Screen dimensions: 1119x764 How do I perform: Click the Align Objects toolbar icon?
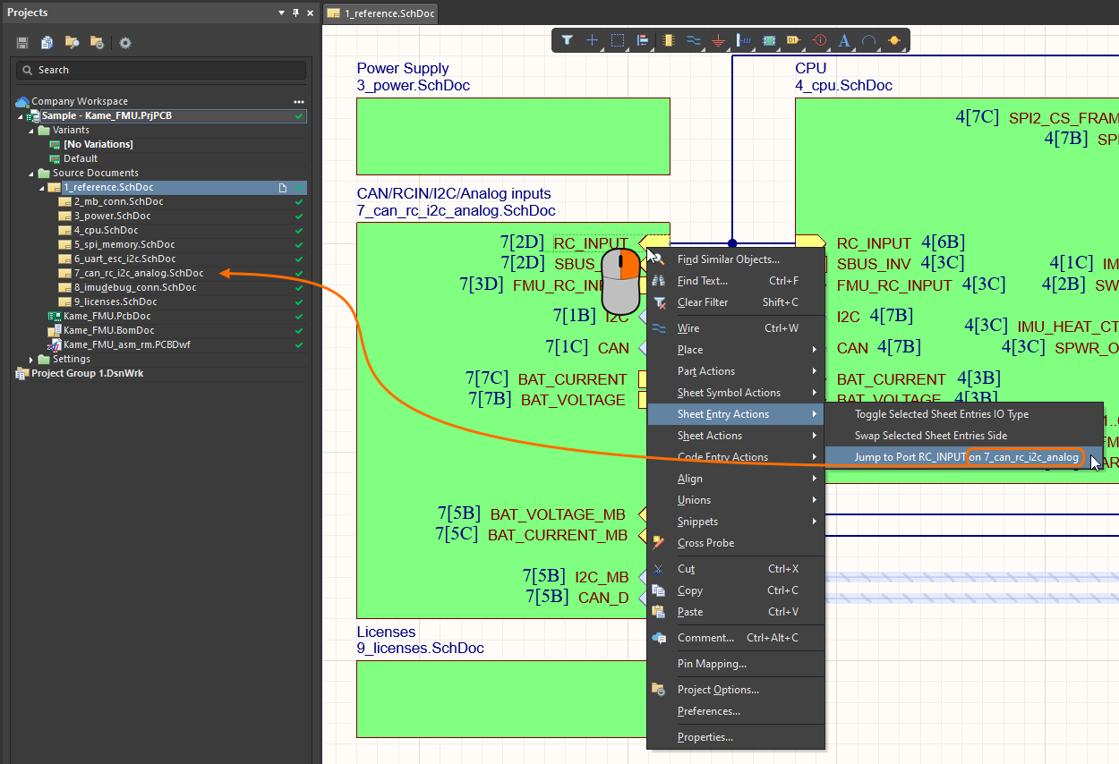tap(643, 40)
